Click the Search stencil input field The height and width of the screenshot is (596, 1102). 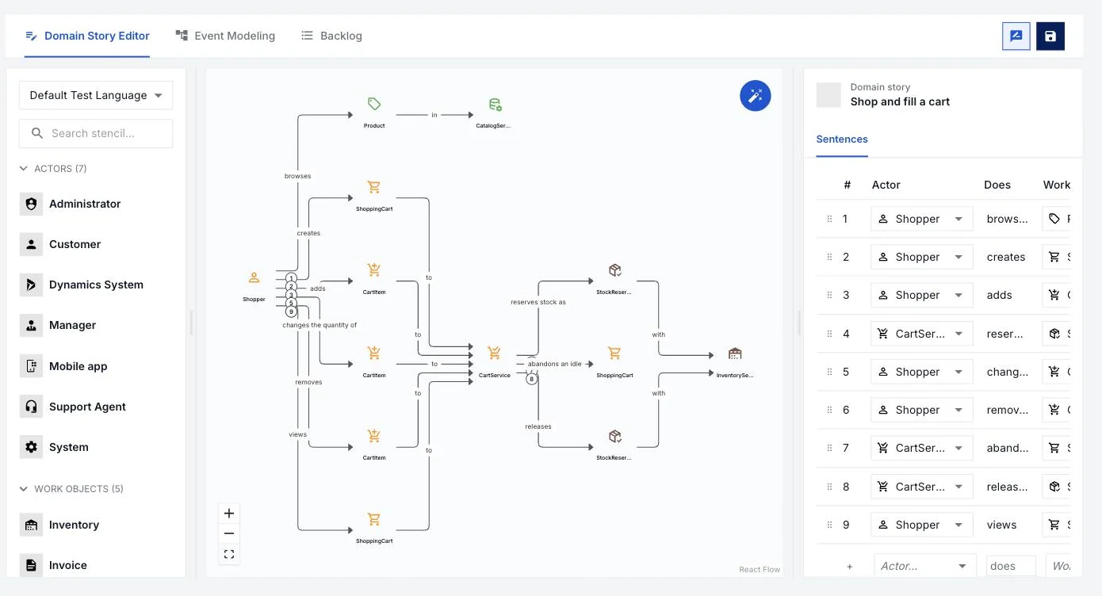(x=96, y=133)
